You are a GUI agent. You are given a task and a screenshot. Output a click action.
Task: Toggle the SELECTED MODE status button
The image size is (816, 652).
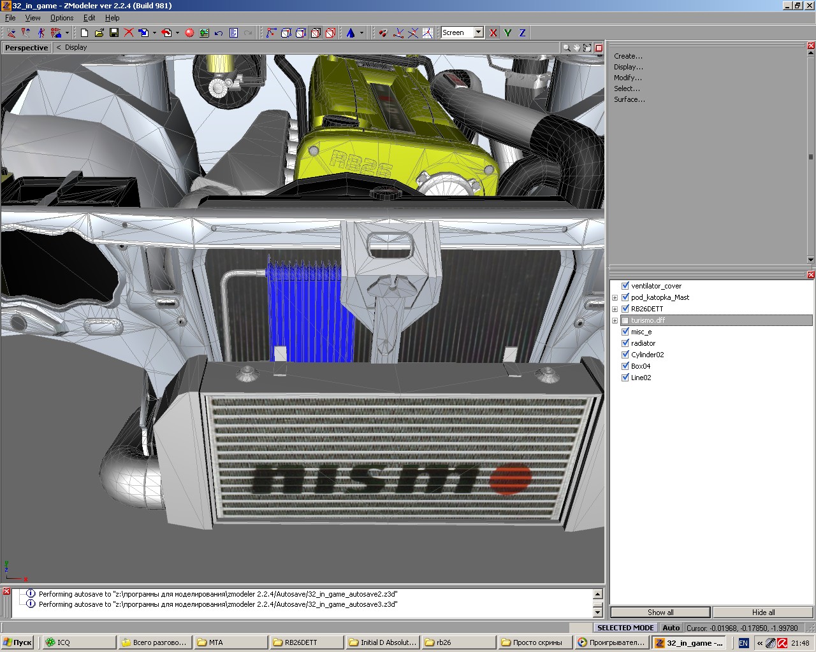[625, 628]
